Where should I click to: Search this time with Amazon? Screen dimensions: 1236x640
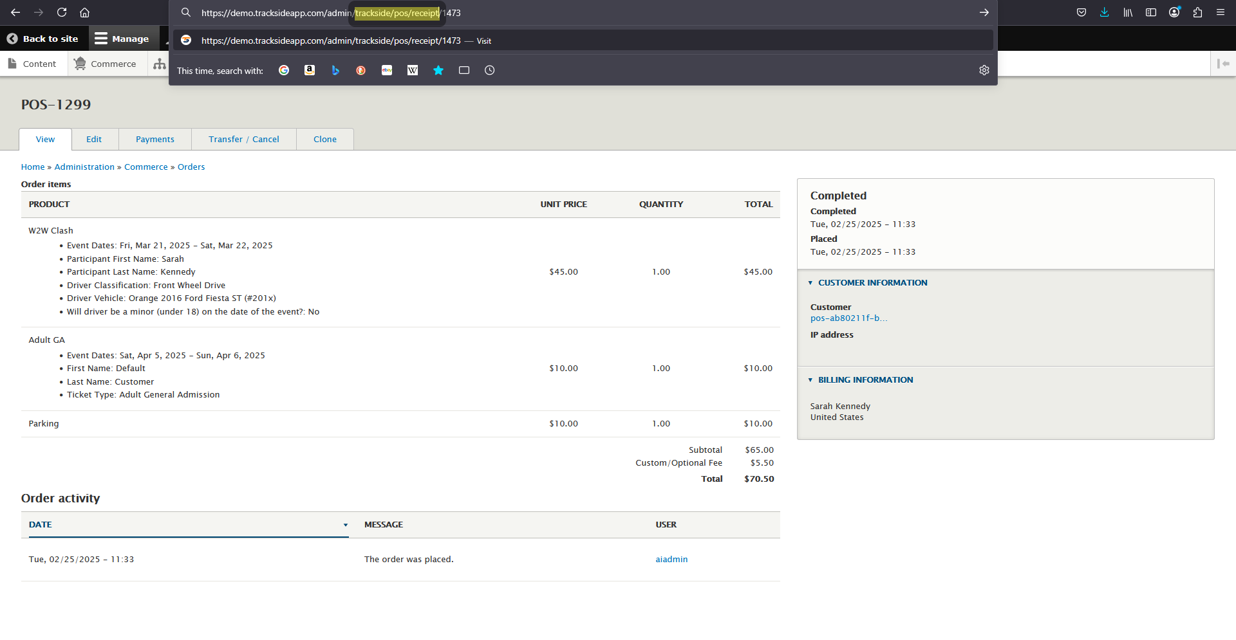[x=310, y=70]
